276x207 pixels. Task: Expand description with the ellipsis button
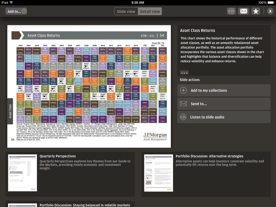(184, 72)
